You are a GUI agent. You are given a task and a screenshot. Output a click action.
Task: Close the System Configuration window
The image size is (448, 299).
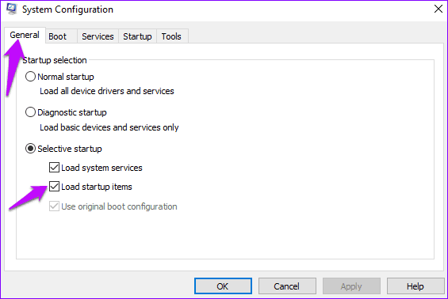coord(438,9)
